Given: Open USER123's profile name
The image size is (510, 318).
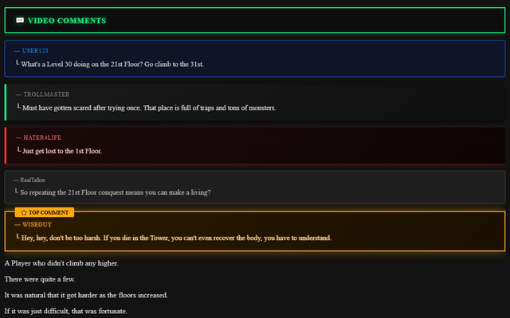Looking at the screenshot, I should pos(35,51).
